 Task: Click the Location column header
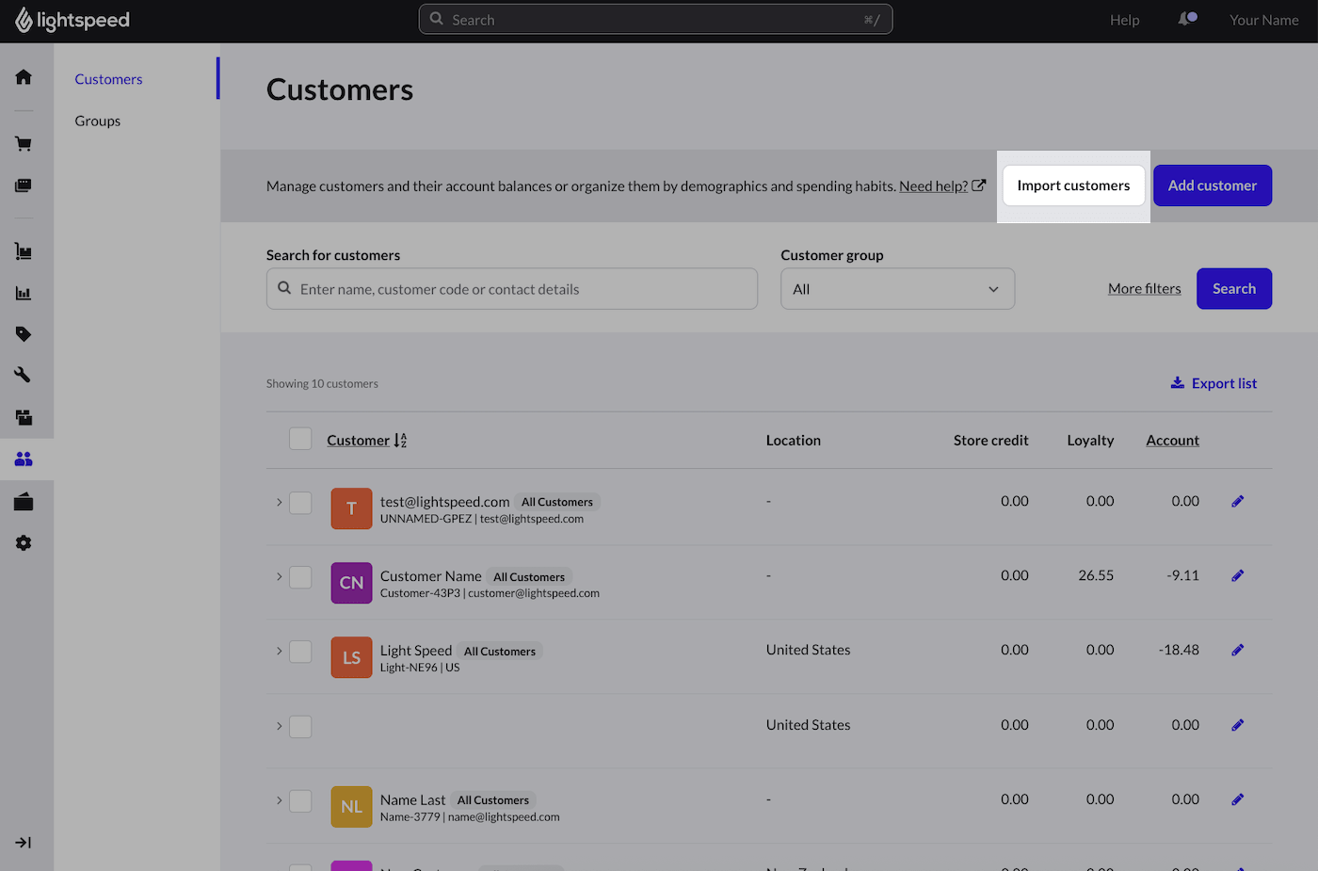(x=794, y=440)
